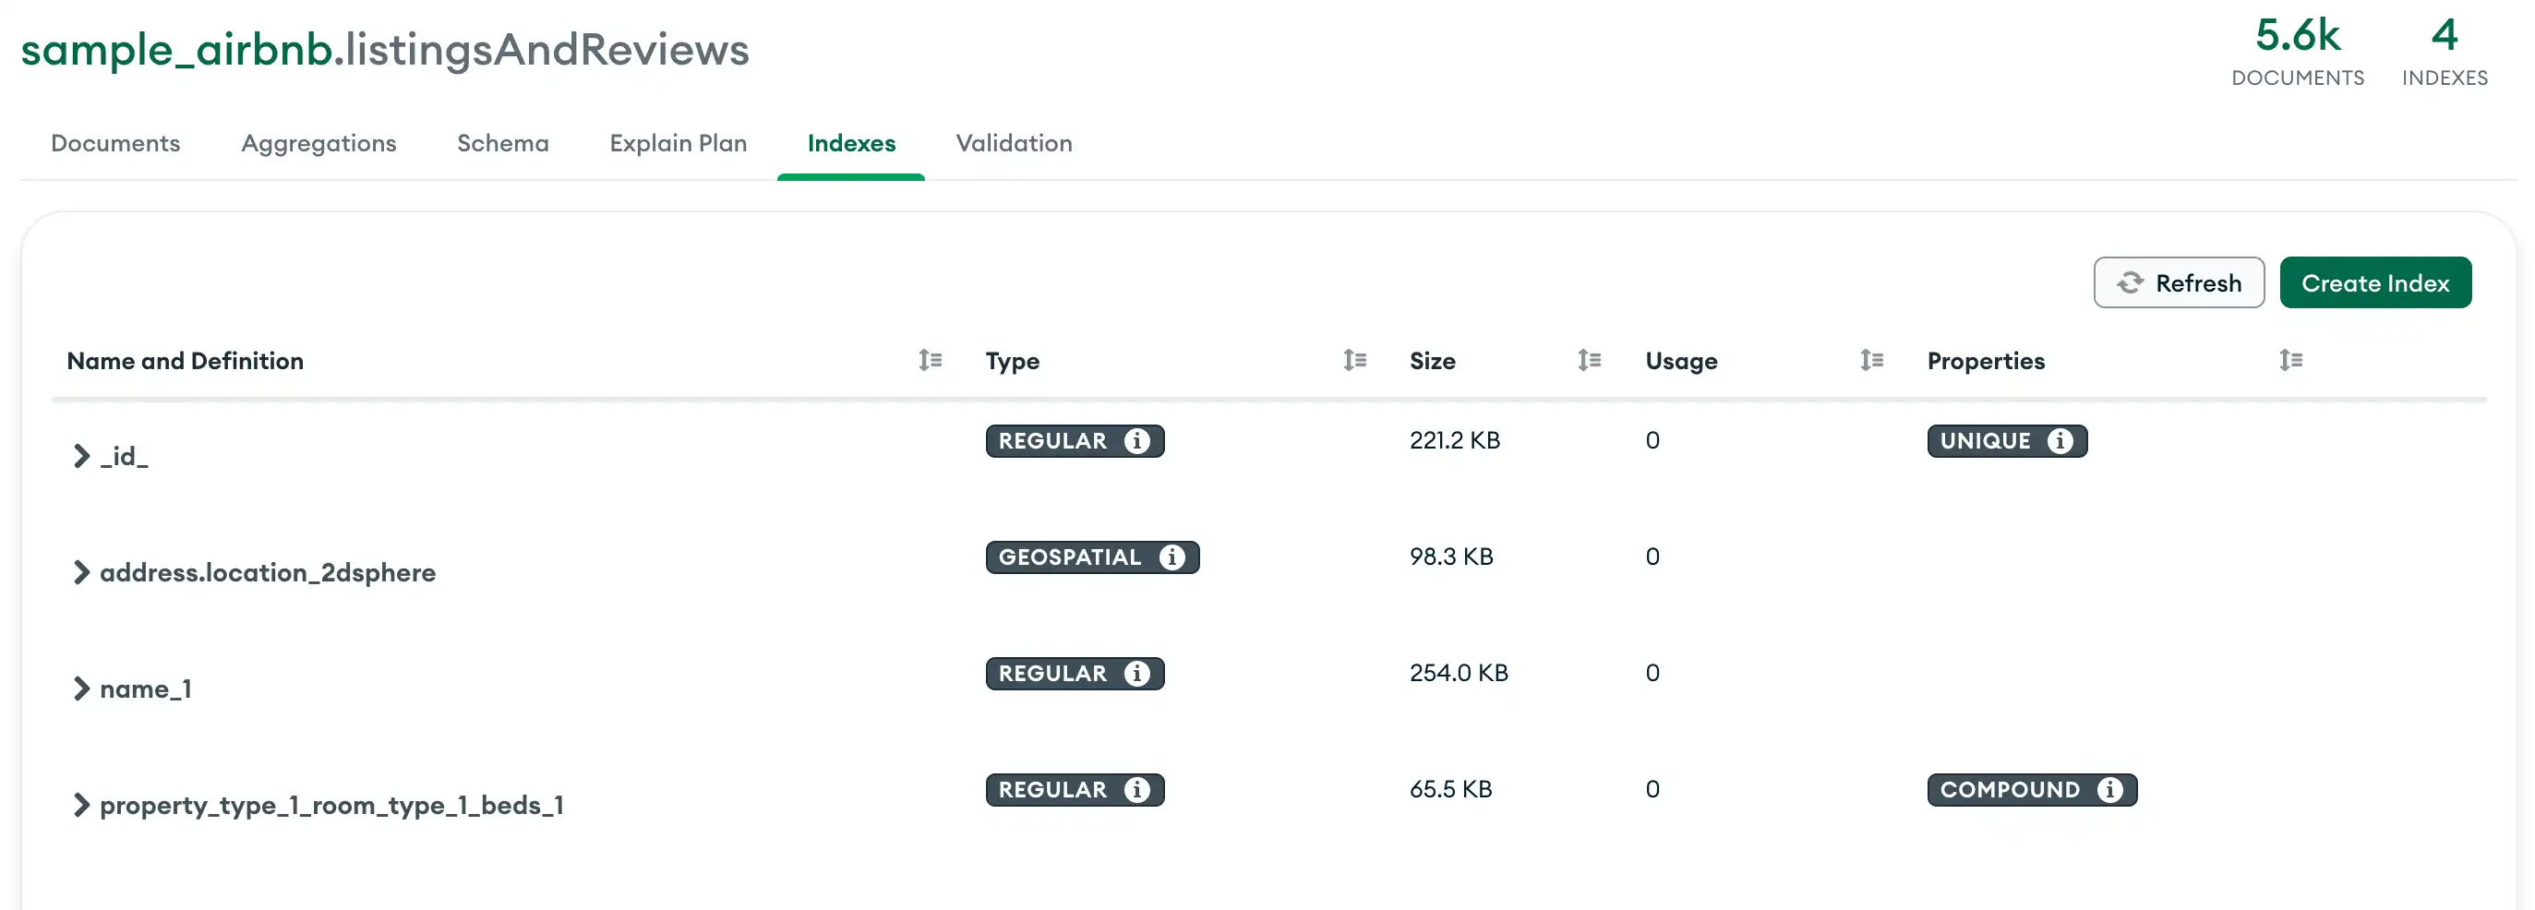Sort indexes by Type column
Screen dimensions: 2535x910
(1355, 360)
